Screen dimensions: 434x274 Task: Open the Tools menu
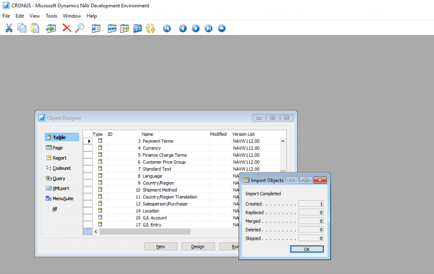[51, 16]
